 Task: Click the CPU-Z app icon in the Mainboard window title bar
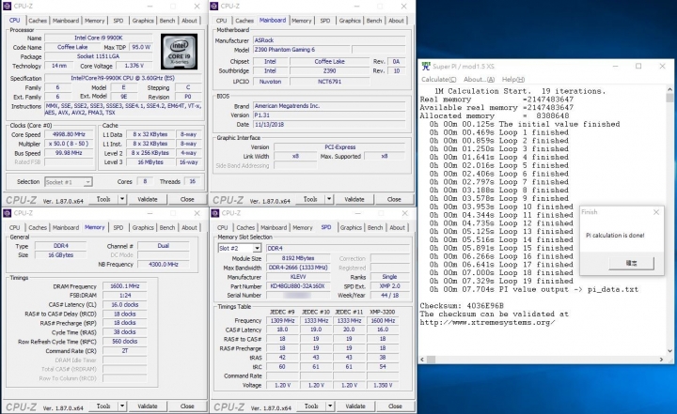point(214,6)
